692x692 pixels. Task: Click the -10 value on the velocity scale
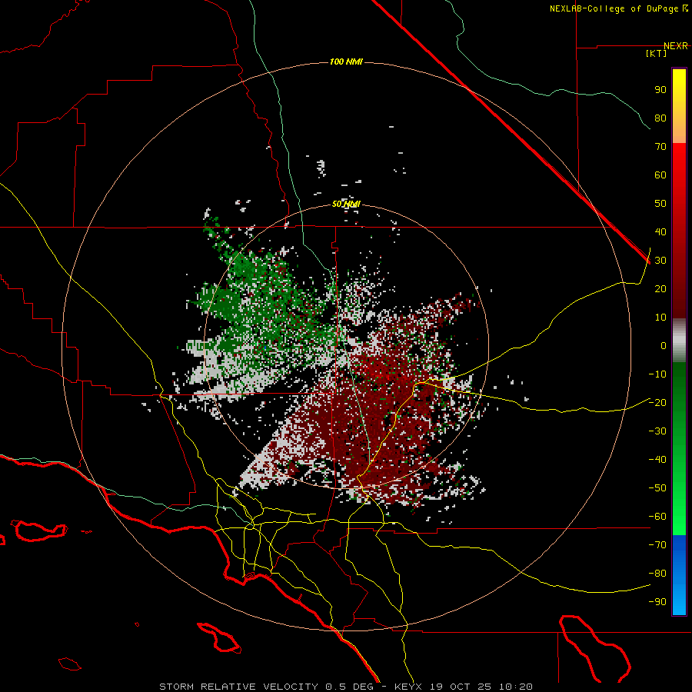(657, 374)
